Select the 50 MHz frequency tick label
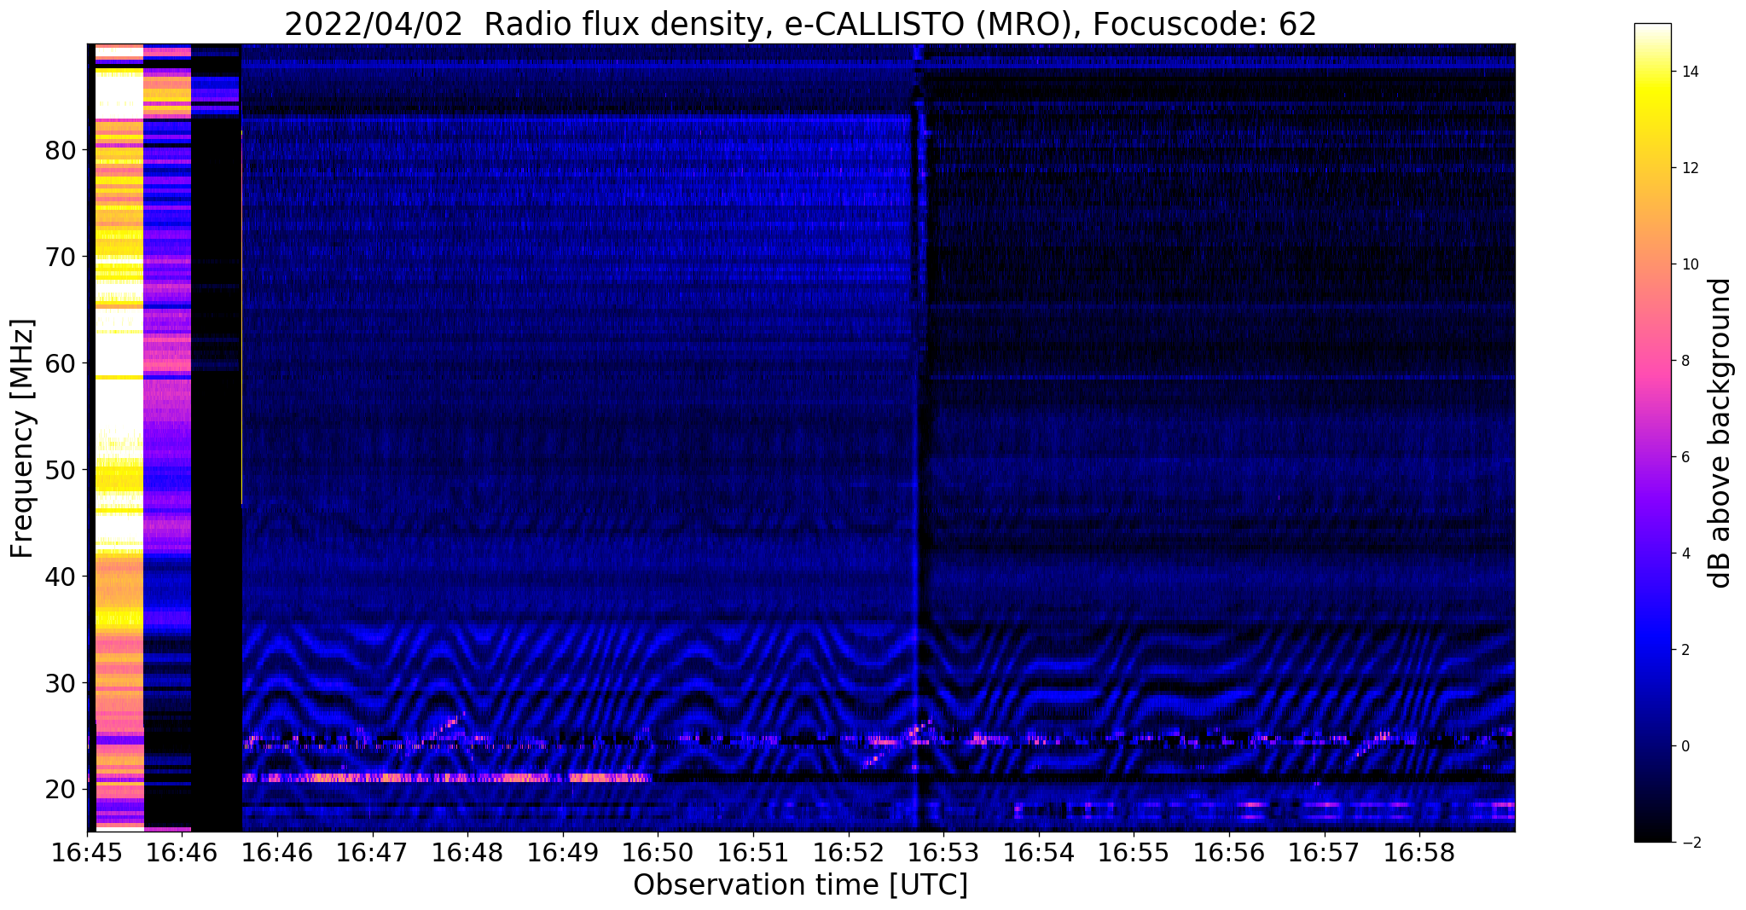 click(61, 470)
